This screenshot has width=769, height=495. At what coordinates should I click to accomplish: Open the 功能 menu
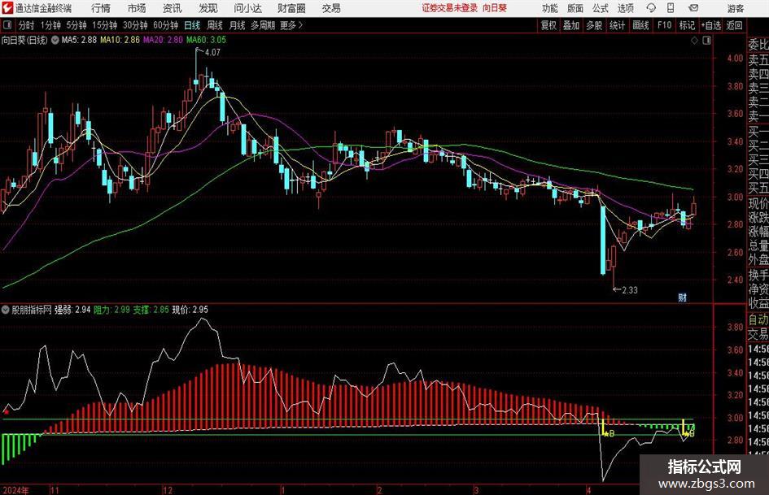550,8
